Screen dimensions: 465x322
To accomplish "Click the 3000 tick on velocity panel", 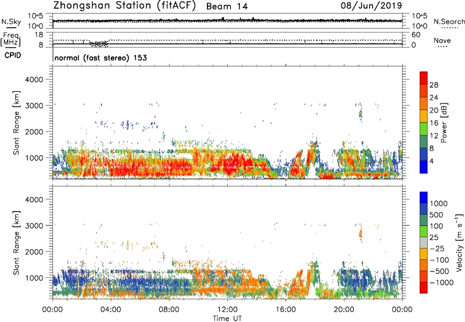I will click(34, 226).
